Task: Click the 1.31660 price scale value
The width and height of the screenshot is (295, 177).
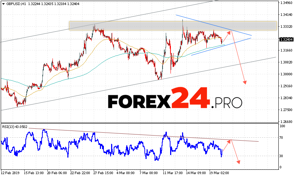Action: pyautogui.click(x=286, y=50)
